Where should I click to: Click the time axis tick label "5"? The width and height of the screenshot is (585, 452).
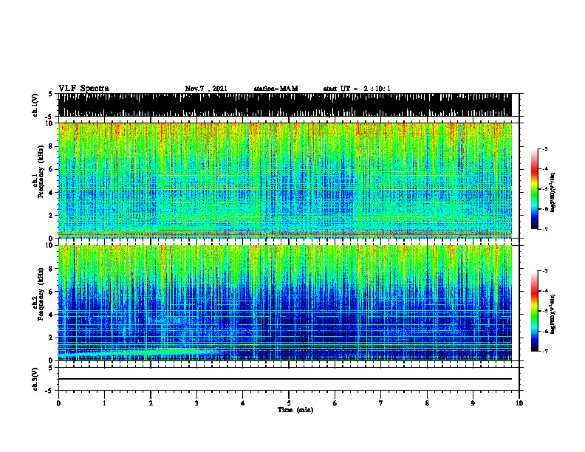(x=289, y=403)
